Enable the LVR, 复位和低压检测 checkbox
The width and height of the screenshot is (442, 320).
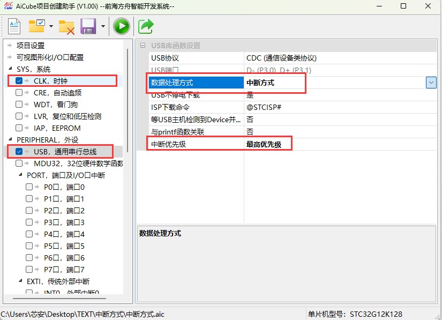pos(19,116)
